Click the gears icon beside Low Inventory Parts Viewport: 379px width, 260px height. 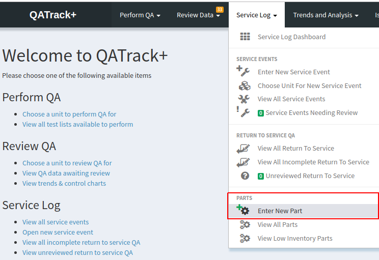tap(245, 238)
